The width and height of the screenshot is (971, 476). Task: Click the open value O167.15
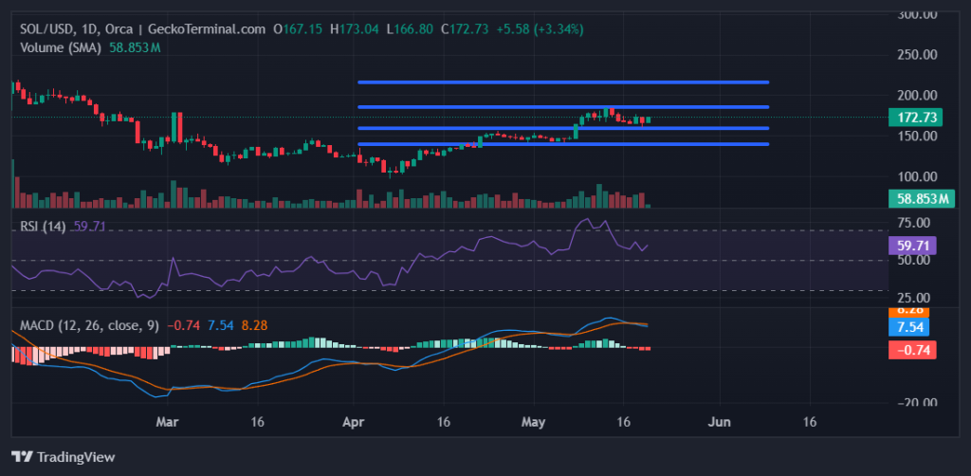(299, 29)
